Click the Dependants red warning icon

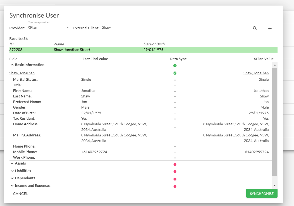(x=175, y=179)
